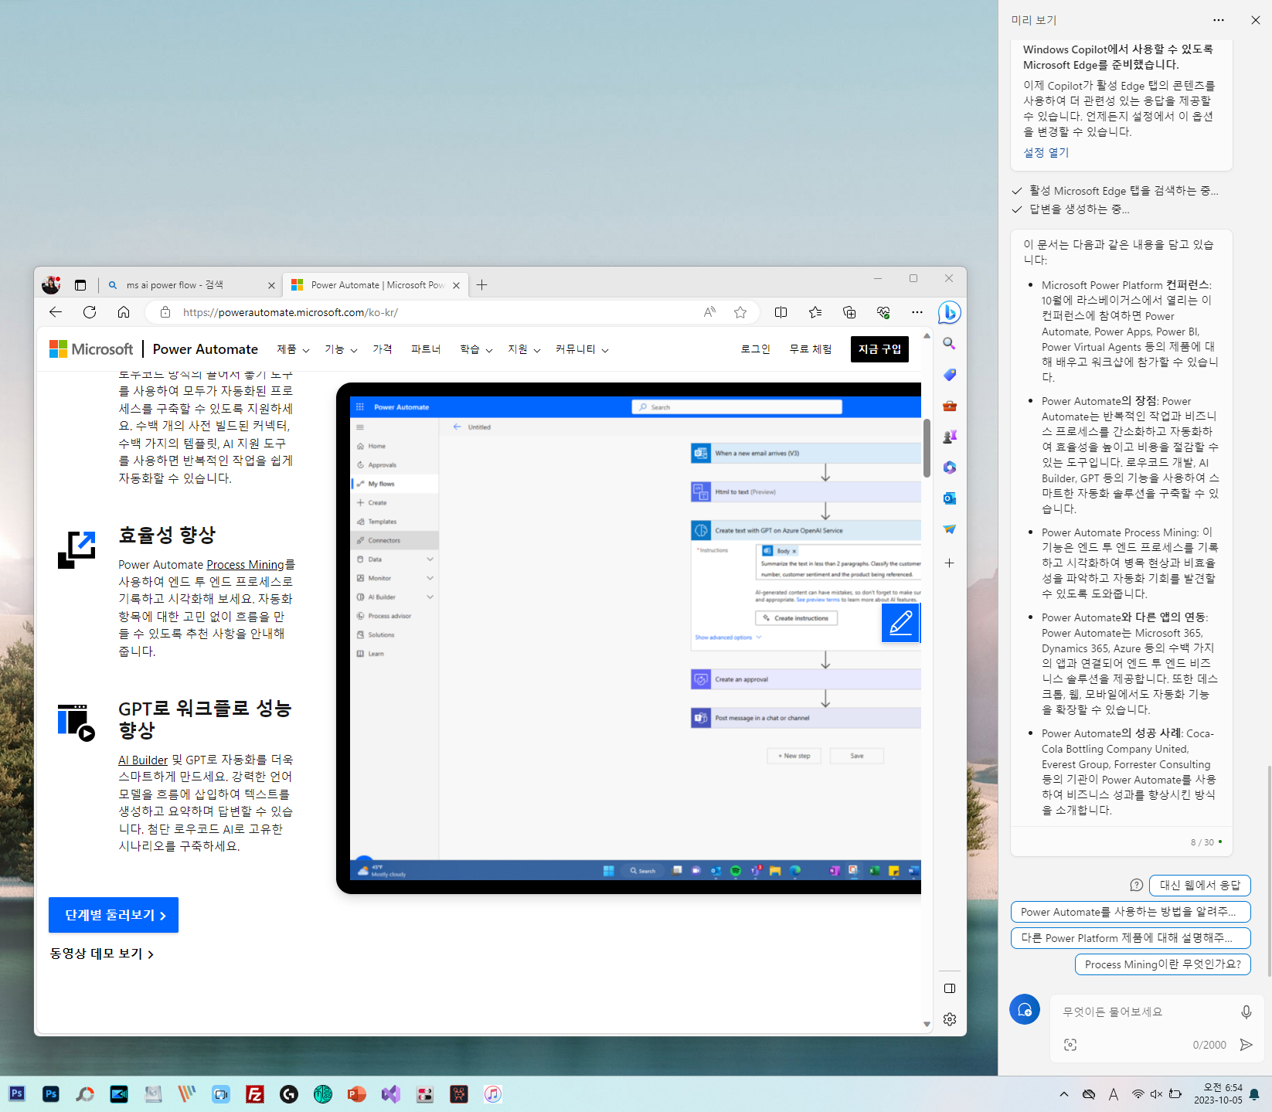Open FileZilla from taskbar
This screenshot has width=1272, height=1112.
[x=255, y=1094]
